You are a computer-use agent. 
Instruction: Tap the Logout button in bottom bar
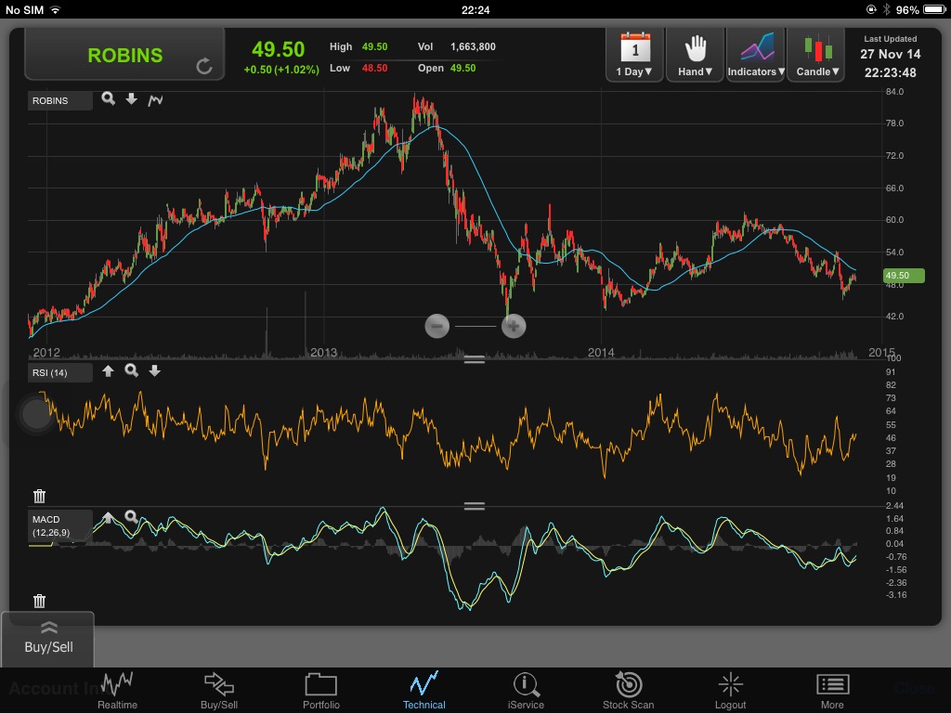pos(730,691)
